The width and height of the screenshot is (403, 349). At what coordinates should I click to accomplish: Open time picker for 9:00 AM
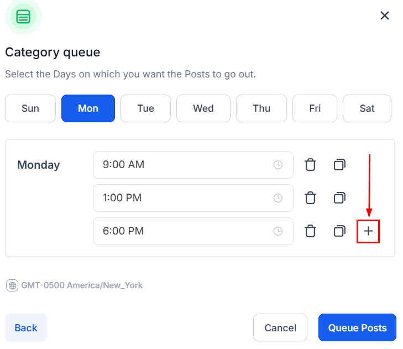[279, 165]
